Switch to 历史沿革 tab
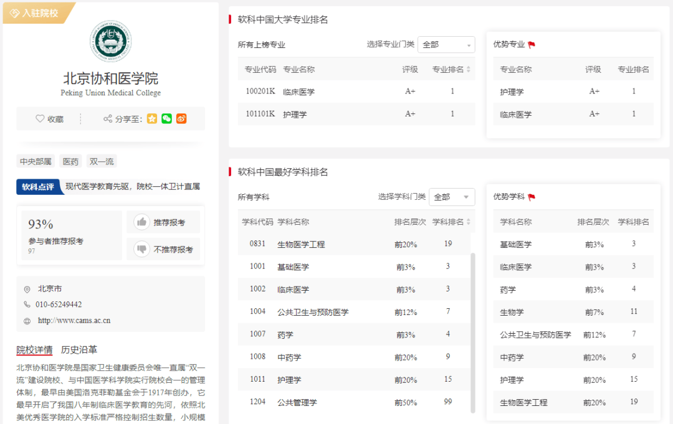The height and width of the screenshot is (424, 673). pyautogui.click(x=79, y=350)
